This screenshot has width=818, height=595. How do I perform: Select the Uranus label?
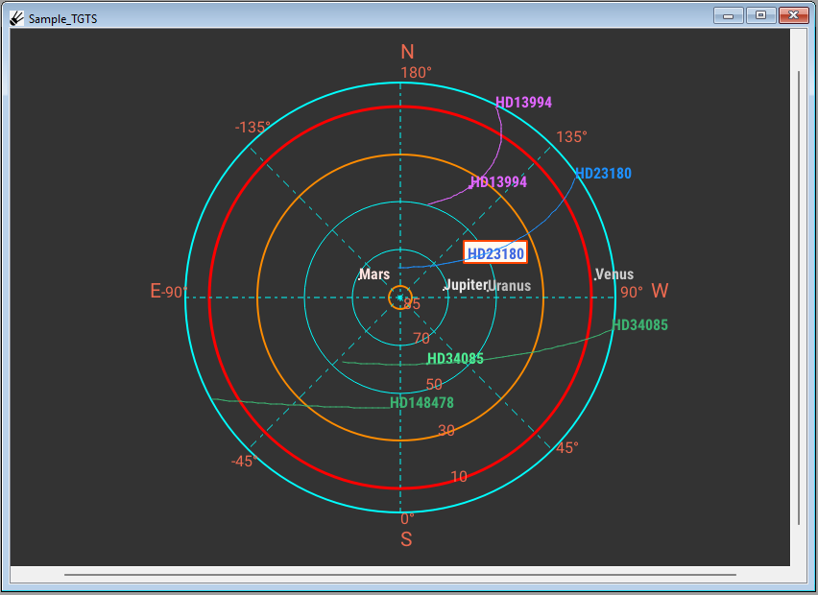coord(509,286)
